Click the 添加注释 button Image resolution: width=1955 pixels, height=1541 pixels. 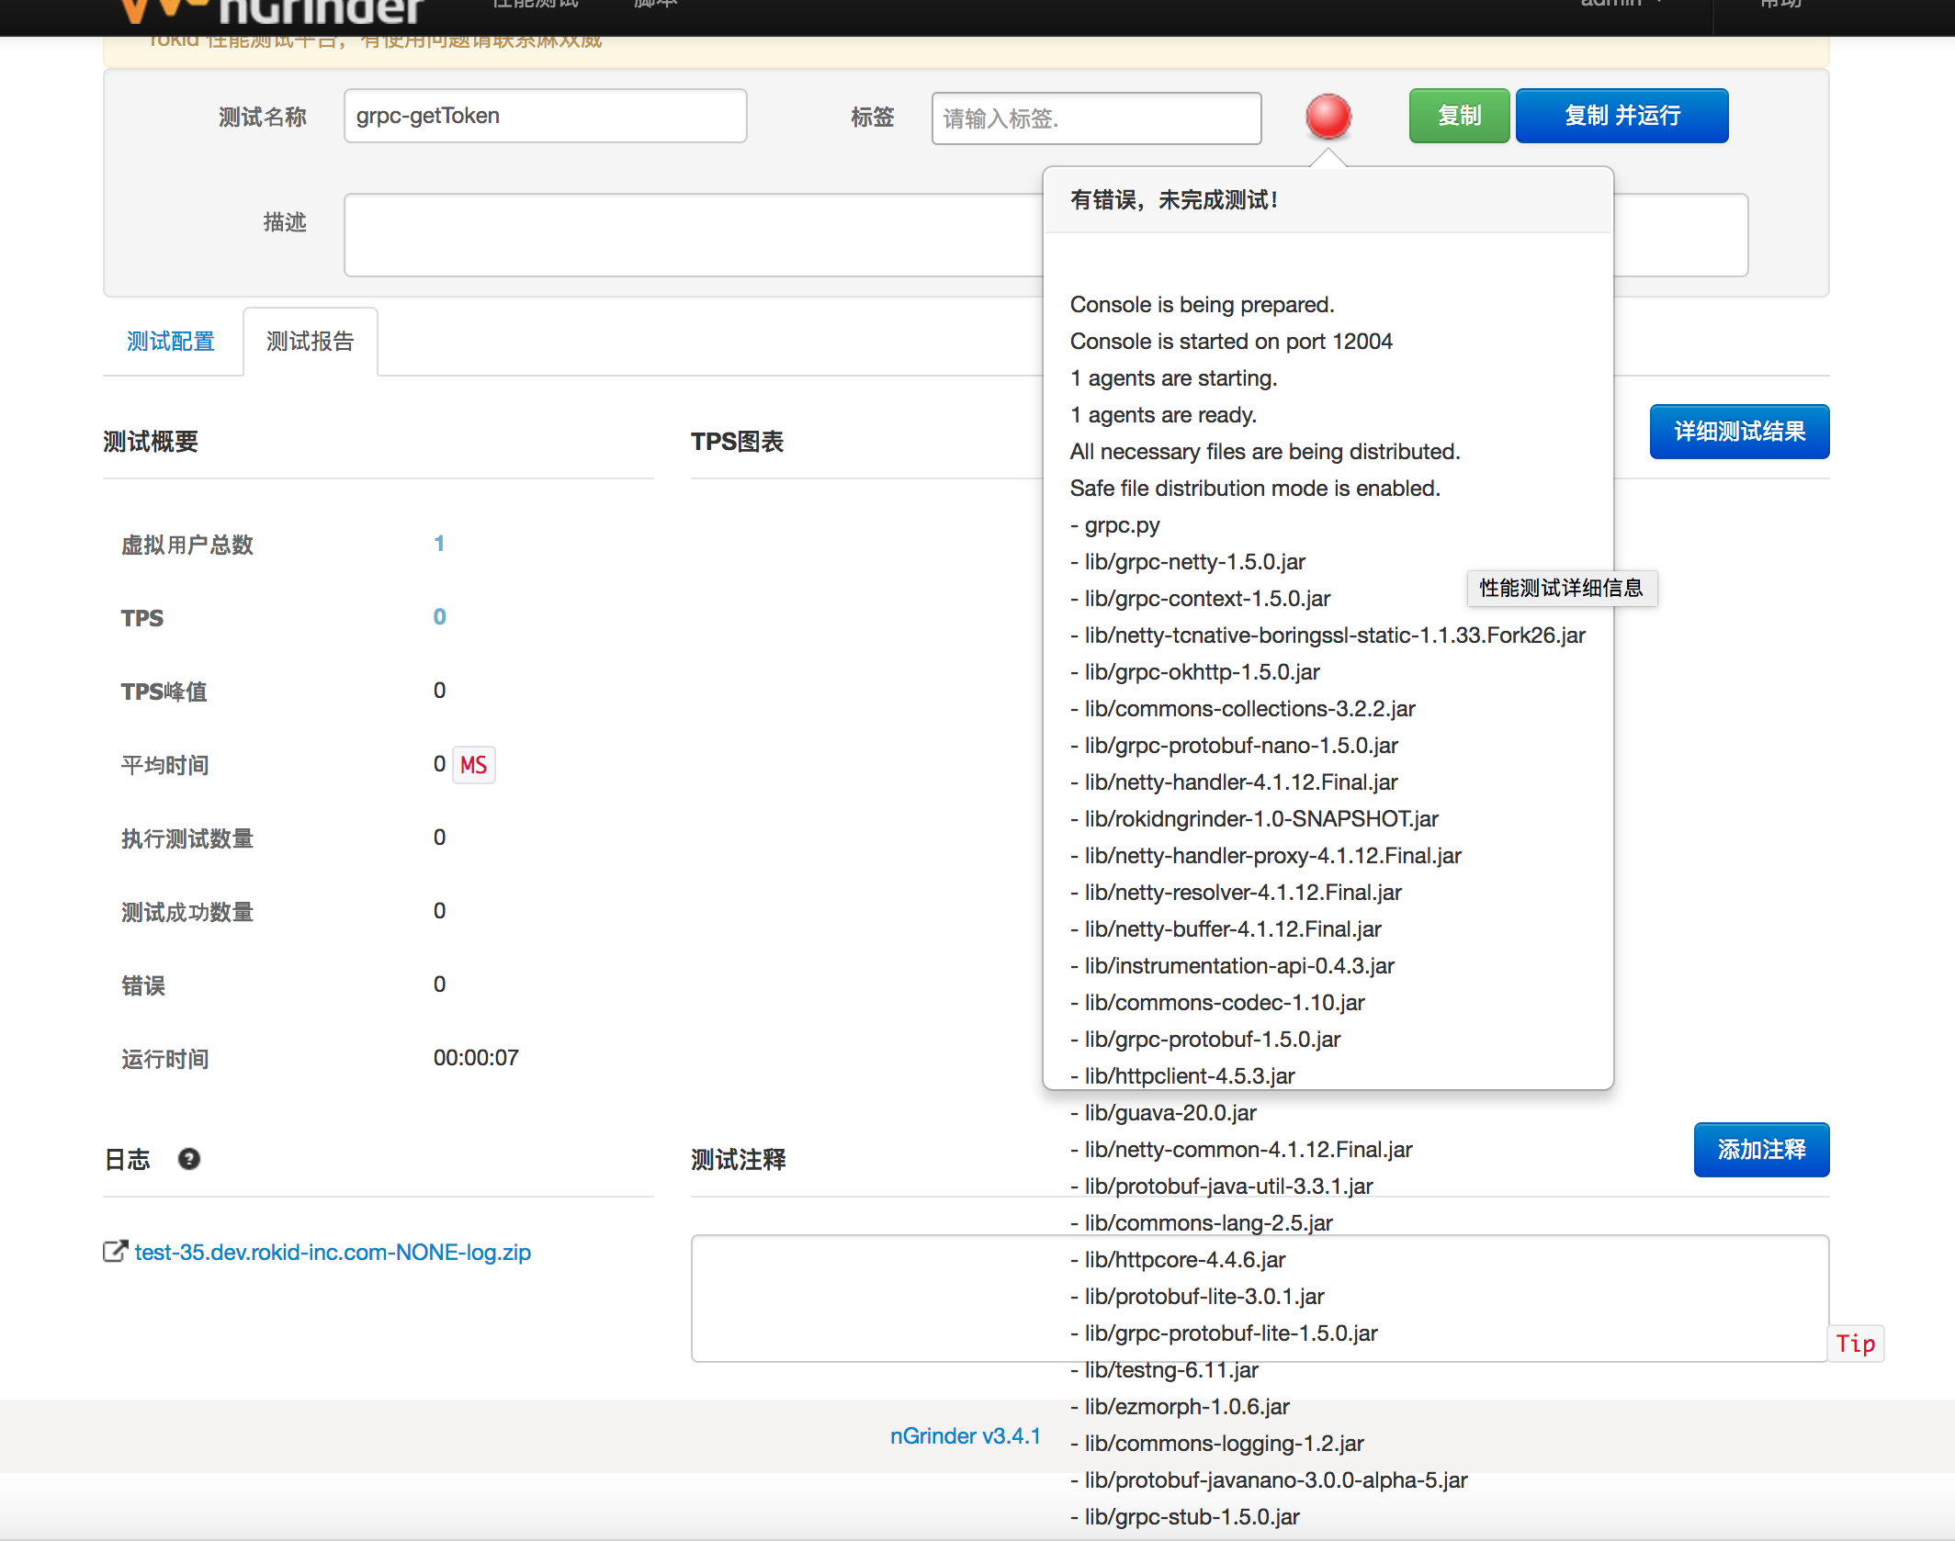pos(1760,1150)
